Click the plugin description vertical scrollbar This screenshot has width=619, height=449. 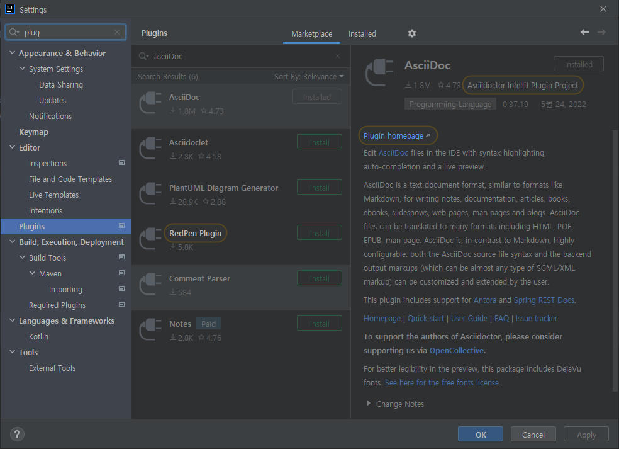point(615,261)
